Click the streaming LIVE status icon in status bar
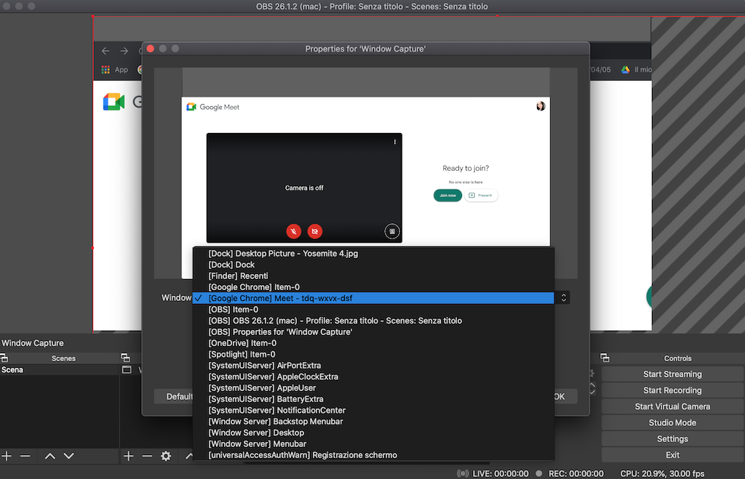 [462, 473]
